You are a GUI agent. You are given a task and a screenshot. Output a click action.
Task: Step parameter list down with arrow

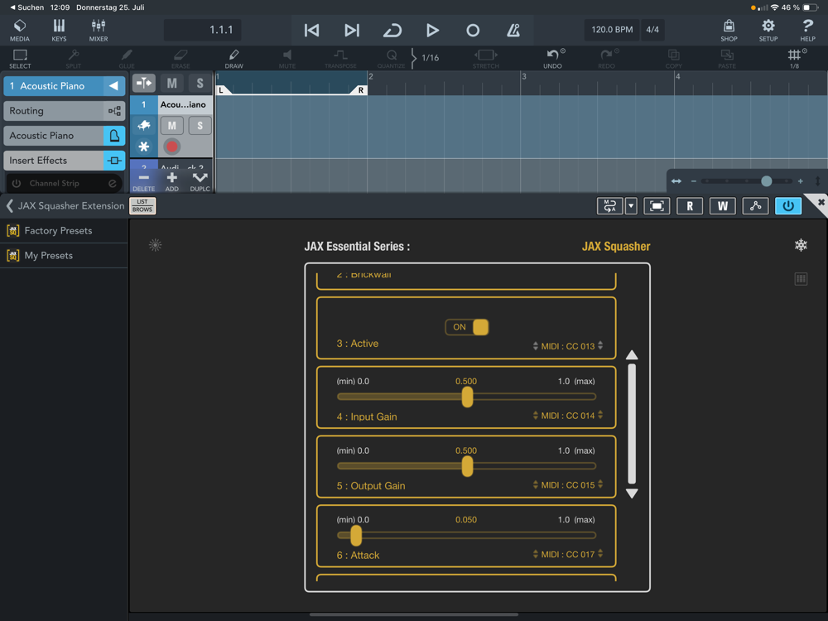tap(632, 493)
